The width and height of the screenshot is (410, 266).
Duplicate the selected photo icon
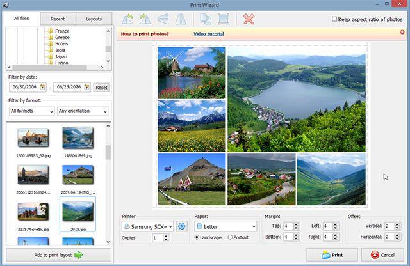pyautogui.click(x=206, y=19)
